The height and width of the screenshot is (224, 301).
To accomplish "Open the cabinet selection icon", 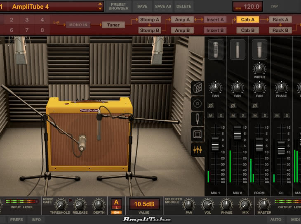I will coord(198,88).
